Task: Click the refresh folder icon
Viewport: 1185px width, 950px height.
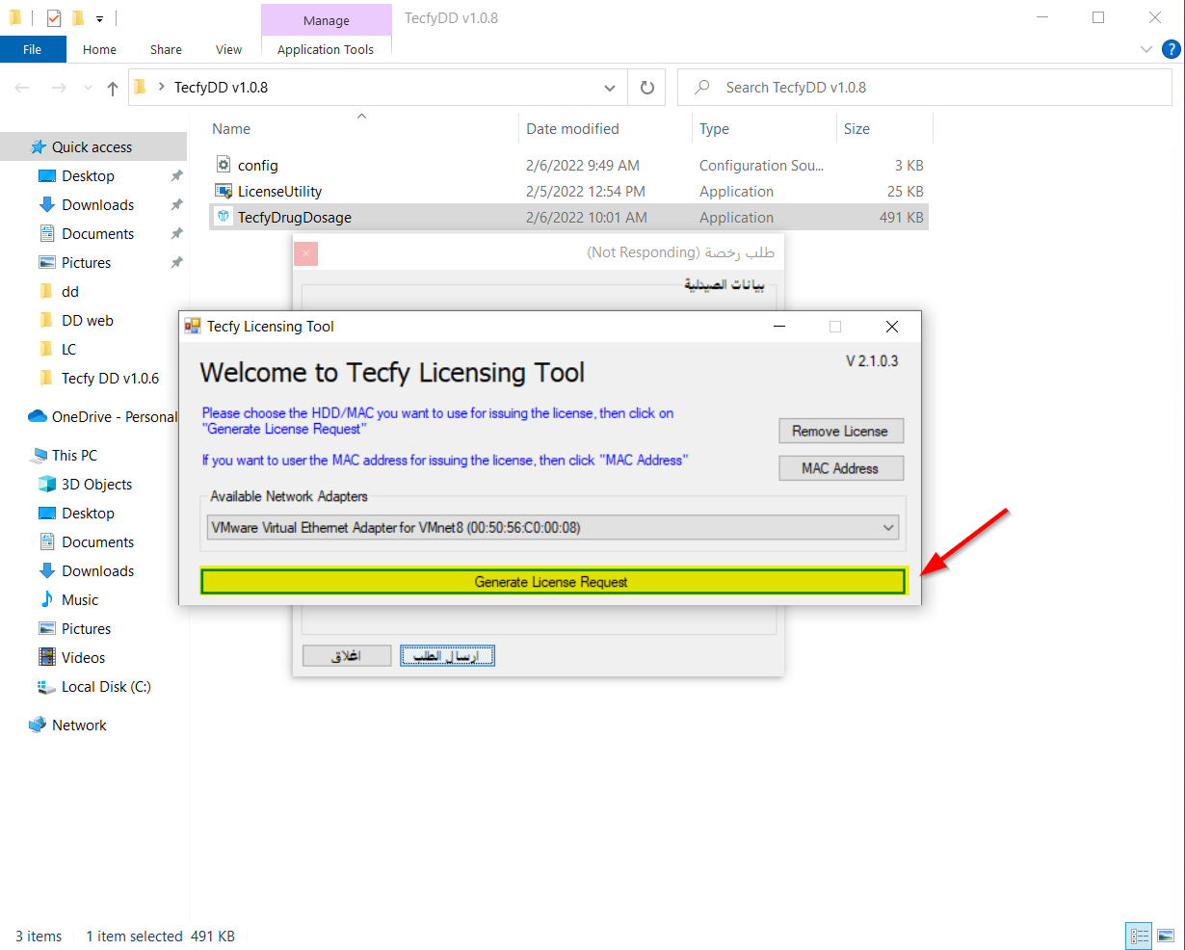Action: (x=647, y=88)
